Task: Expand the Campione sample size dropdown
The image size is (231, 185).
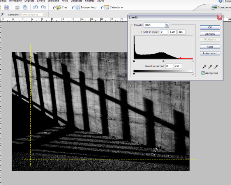Action: coord(44,15)
